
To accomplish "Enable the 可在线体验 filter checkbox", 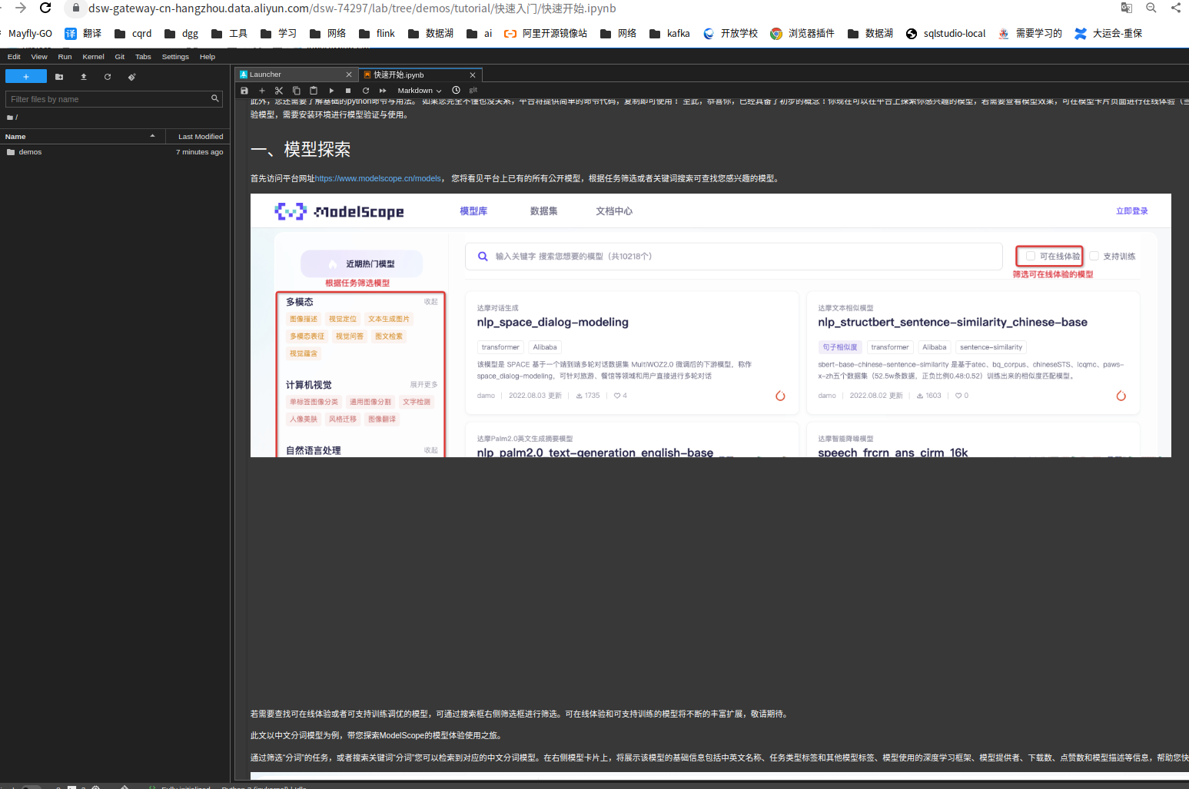I will [x=1030, y=256].
